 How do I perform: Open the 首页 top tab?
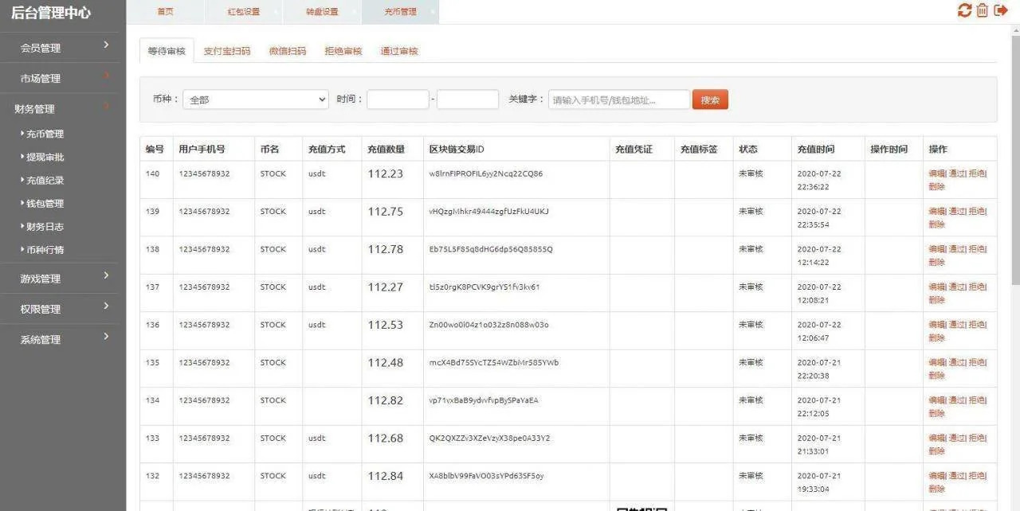(165, 12)
